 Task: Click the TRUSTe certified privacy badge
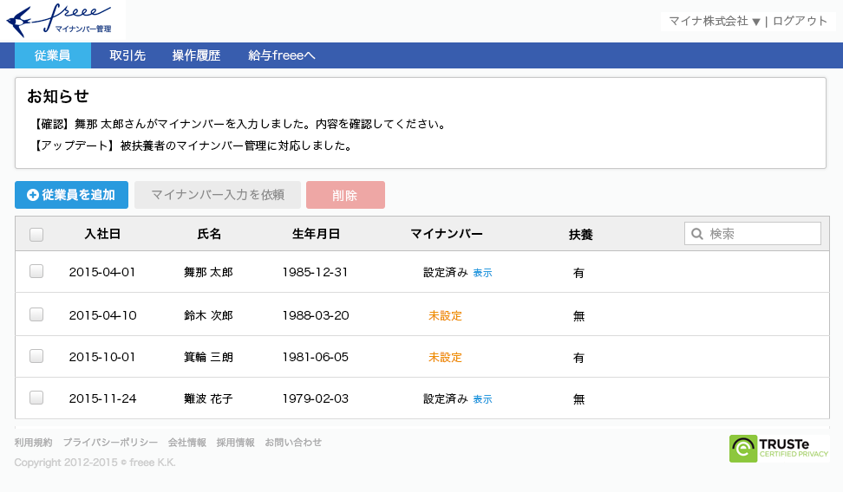(778, 448)
